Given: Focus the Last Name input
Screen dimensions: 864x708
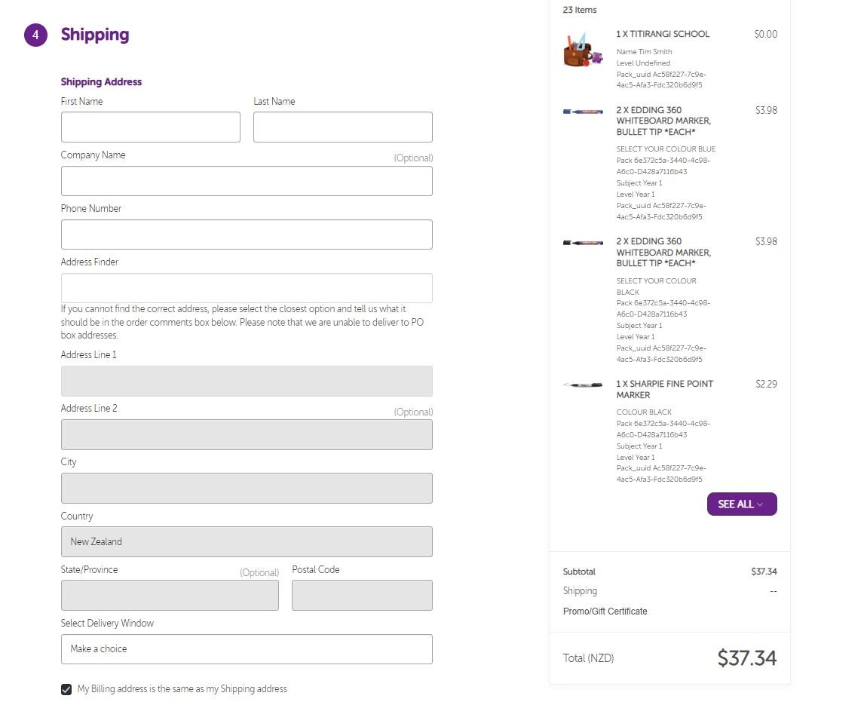Looking at the screenshot, I should [343, 127].
